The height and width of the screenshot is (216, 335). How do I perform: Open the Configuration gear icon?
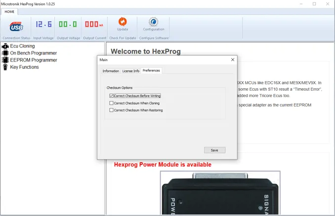[153, 22]
